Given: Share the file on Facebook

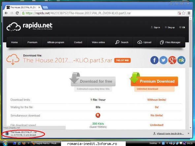Looking at the screenshot, I should 154,60.
